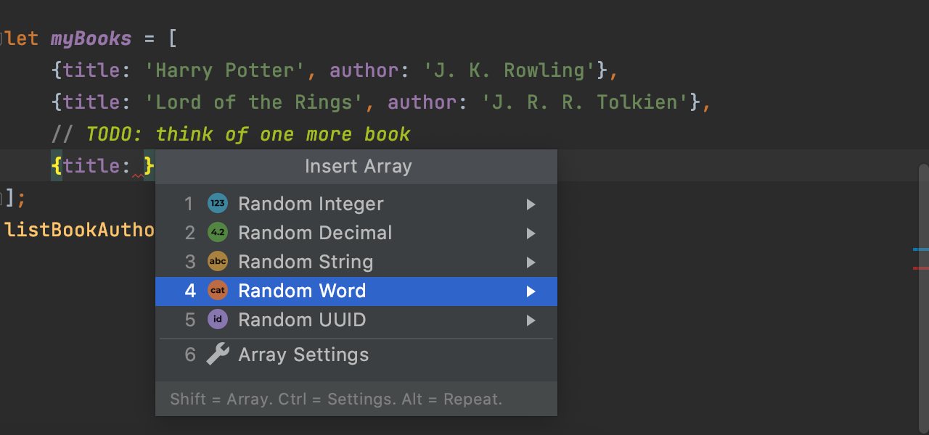Screen dimensions: 929x435
Task: Place cursor in 'Harry Potter' string
Action: tap(225, 70)
